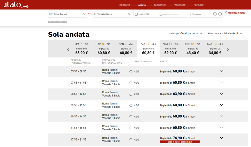Viewport: 251px width, 147px height.
Task: Show trip info for the 11:55 train
Action: click(x=131, y=128)
